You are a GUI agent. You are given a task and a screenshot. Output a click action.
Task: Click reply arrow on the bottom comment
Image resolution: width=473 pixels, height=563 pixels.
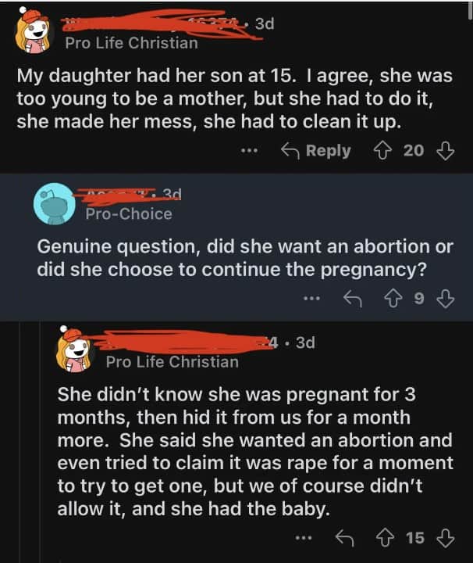click(344, 537)
